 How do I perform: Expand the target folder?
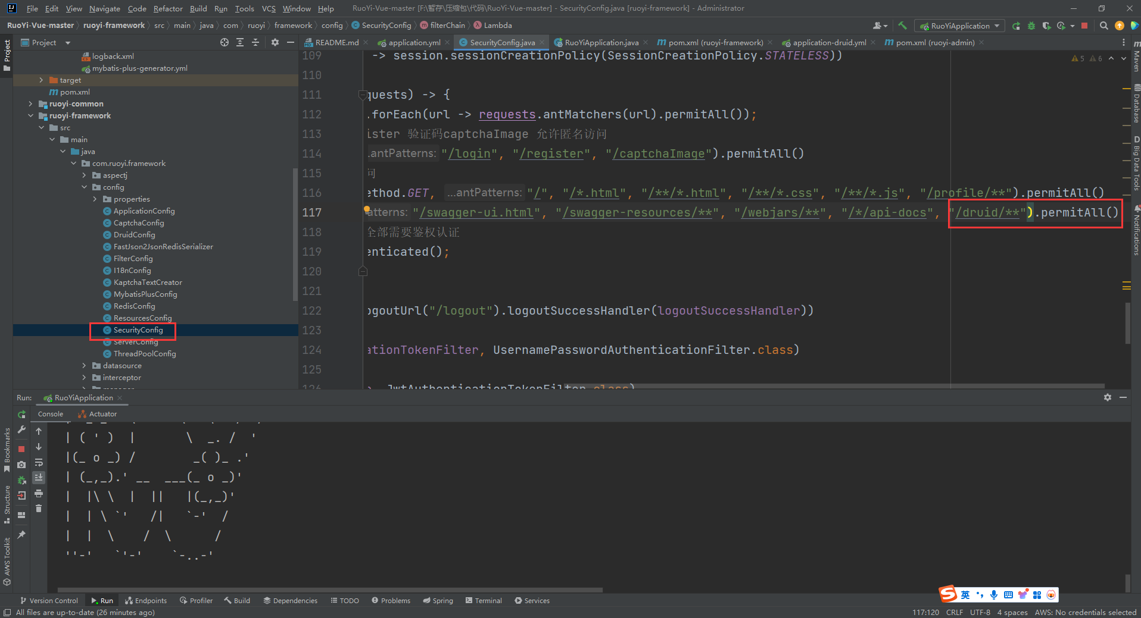tap(41, 80)
